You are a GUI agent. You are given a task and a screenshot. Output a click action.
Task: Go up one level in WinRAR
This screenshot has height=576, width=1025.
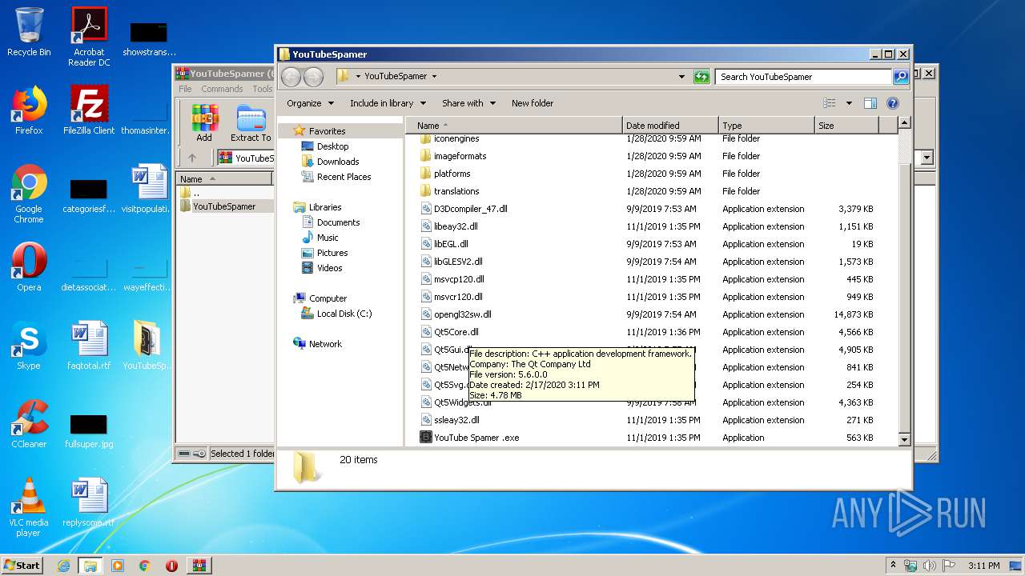[x=192, y=158]
